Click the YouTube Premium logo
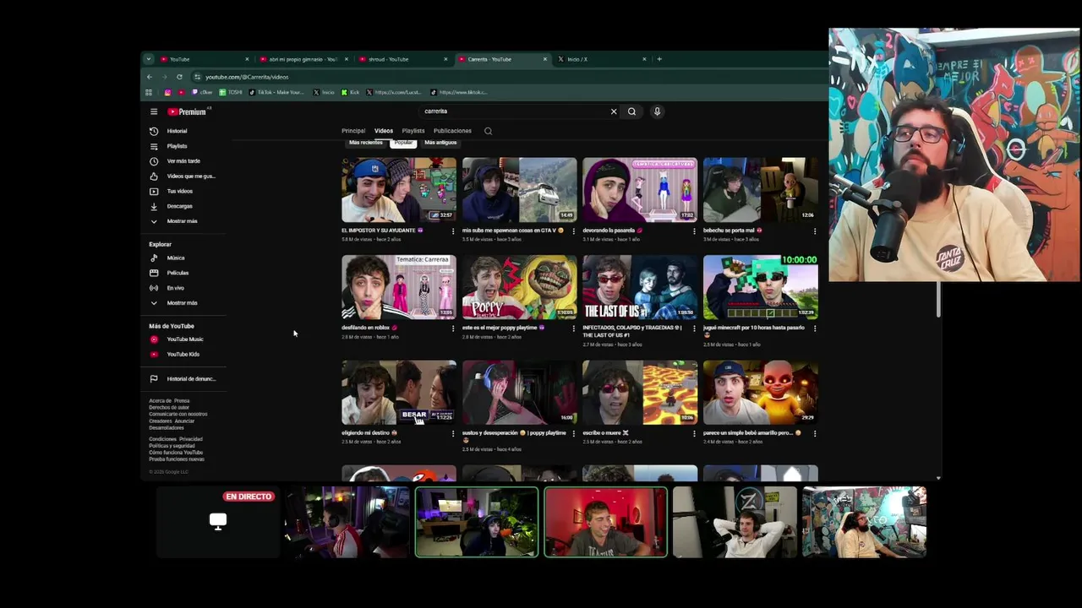This screenshot has height=608, width=1082. tap(187, 111)
